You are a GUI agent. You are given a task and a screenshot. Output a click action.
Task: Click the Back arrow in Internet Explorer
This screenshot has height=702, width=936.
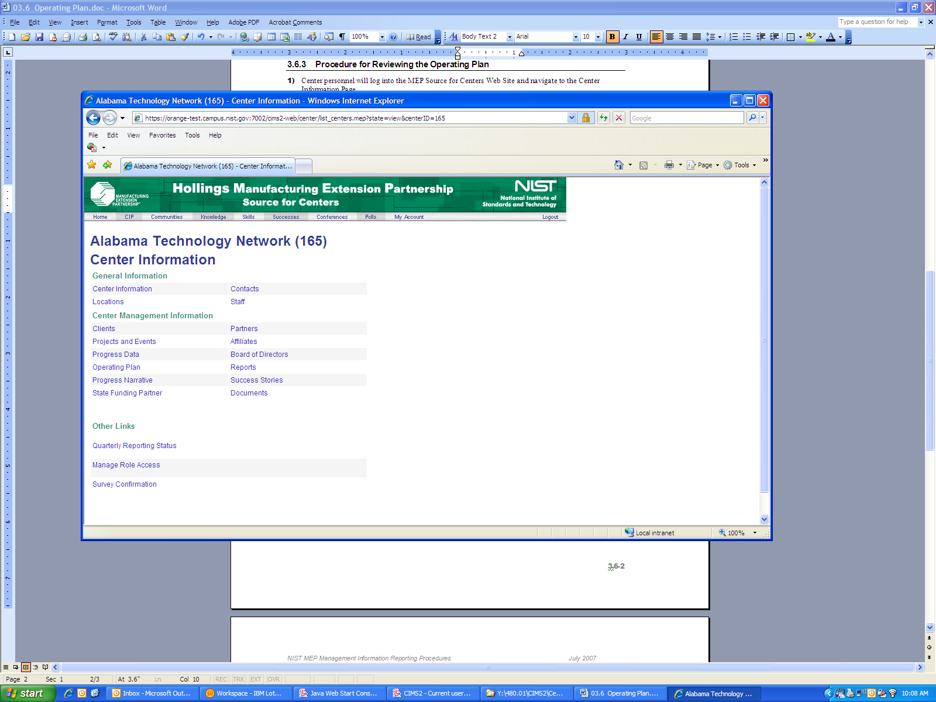coord(93,118)
